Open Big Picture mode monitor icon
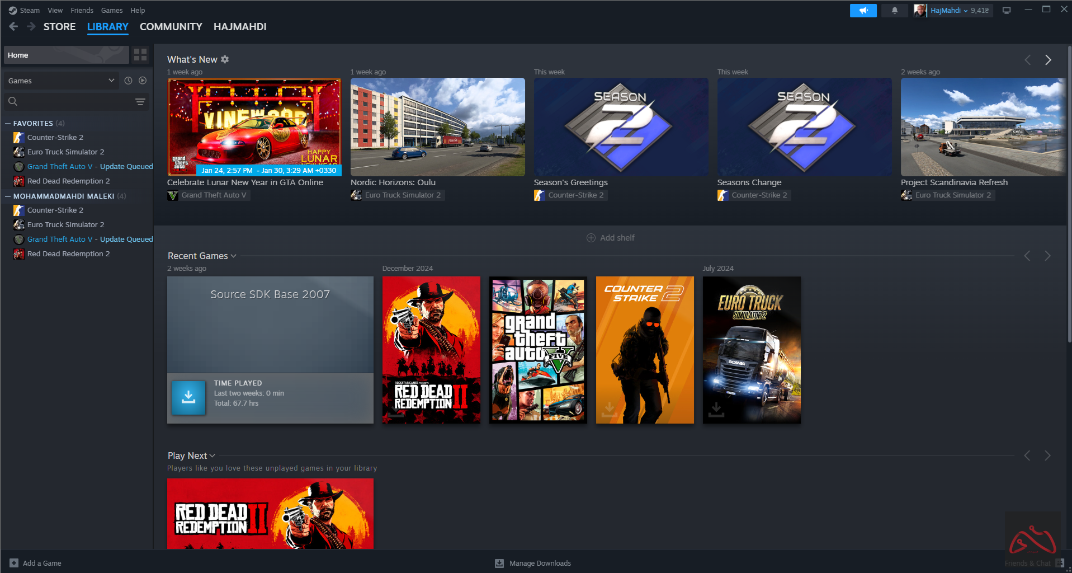 [1007, 11]
